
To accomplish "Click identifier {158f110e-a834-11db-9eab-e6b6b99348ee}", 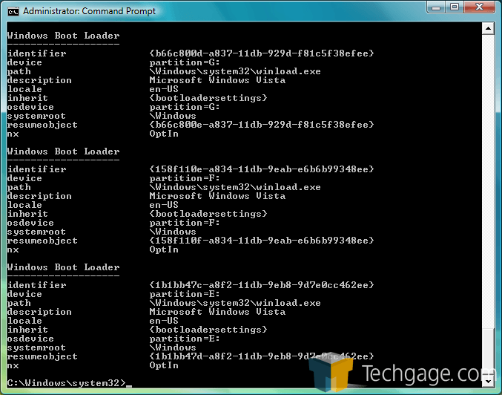I will [x=262, y=169].
